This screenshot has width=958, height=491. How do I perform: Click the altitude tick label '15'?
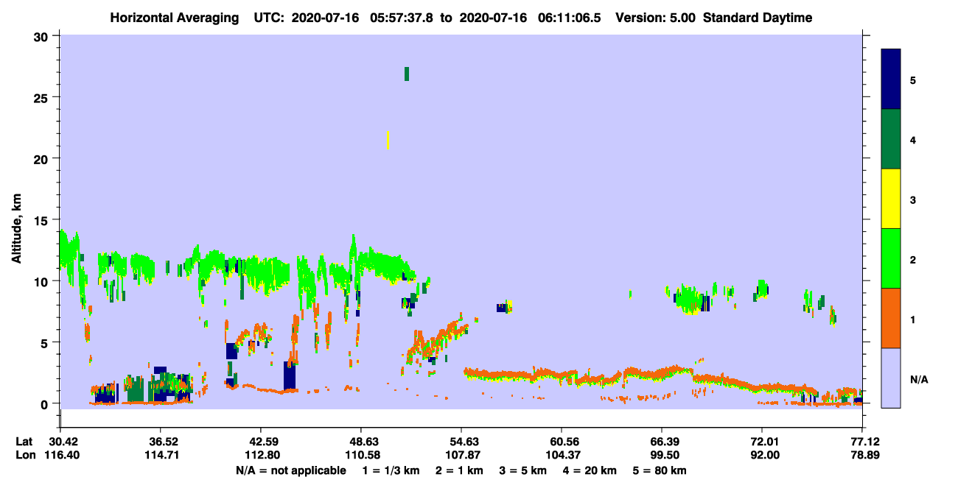point(41,219)
